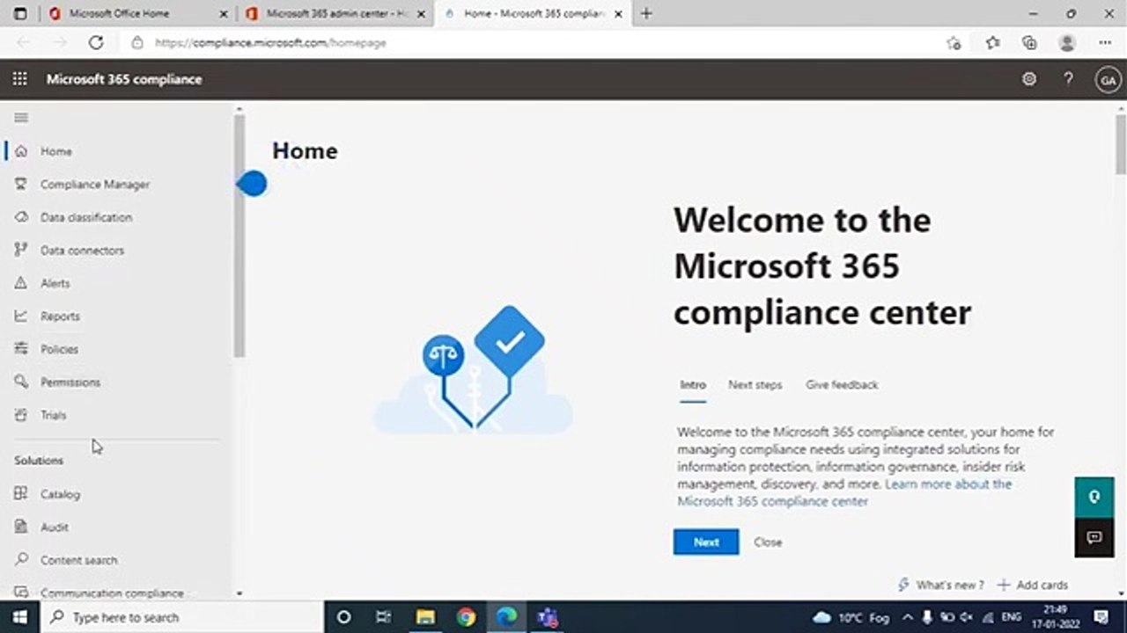Viewport: 1127px width, 633px height.
Task: Click the Reports chart icon
Action: coord(21,316)
